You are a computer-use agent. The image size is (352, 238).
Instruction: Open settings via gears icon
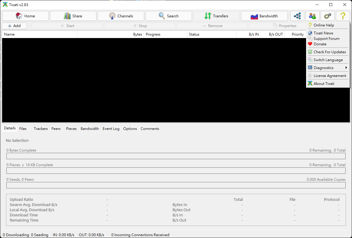(x=328, y=16)
